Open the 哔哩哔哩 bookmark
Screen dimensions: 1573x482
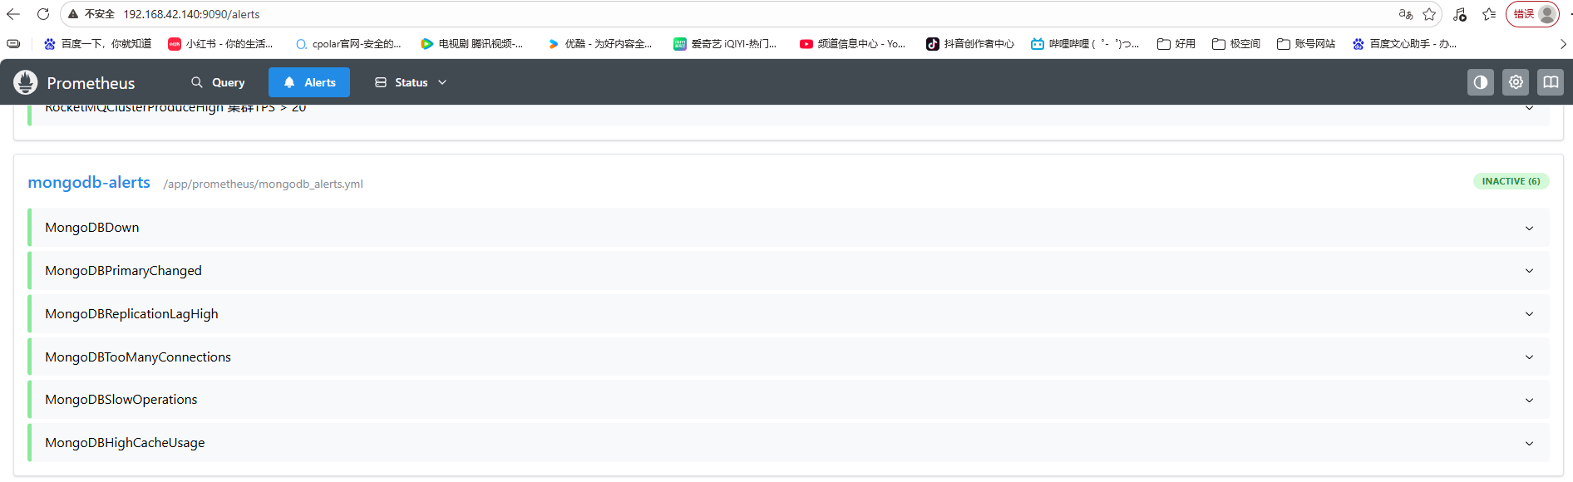coord(1085,44)
